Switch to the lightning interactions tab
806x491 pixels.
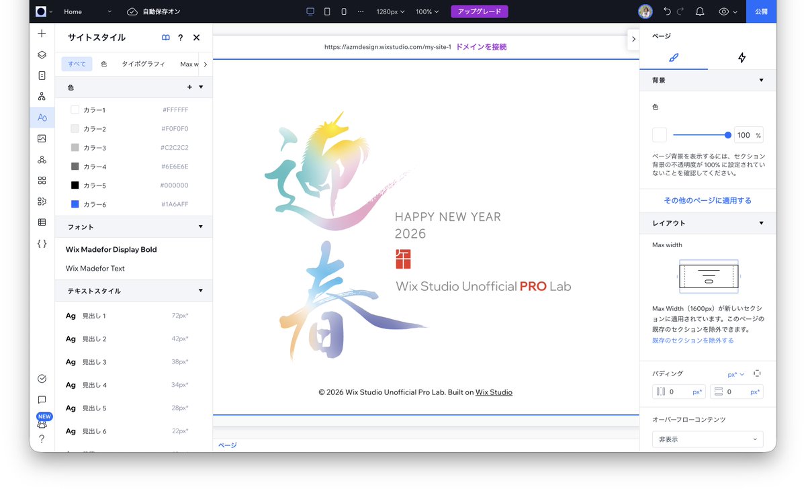[742, 58]
